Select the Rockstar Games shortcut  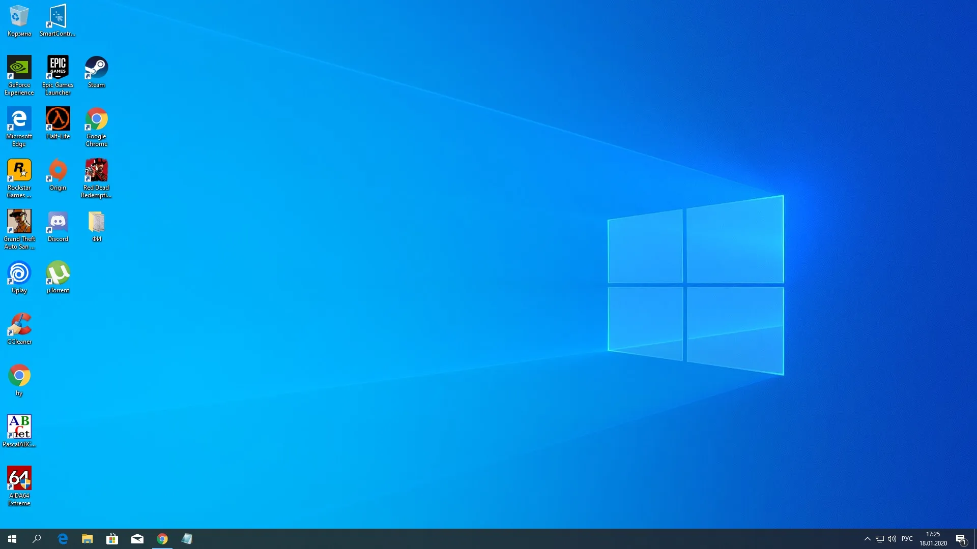(19, 178)
